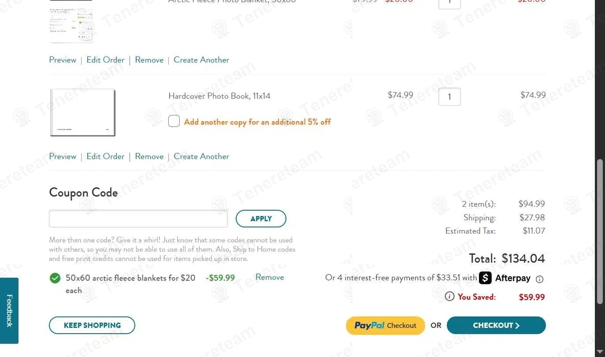Open the Hardcover Photo Book thumbnail
This screenshot has height=357, width=605.
pyautogui.click(x=83, y=112)
